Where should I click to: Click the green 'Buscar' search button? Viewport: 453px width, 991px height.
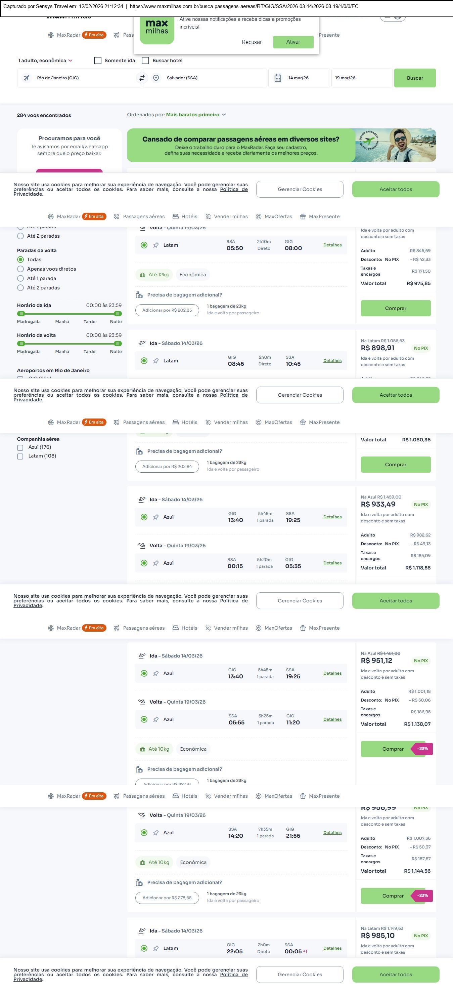coord(415,78)
